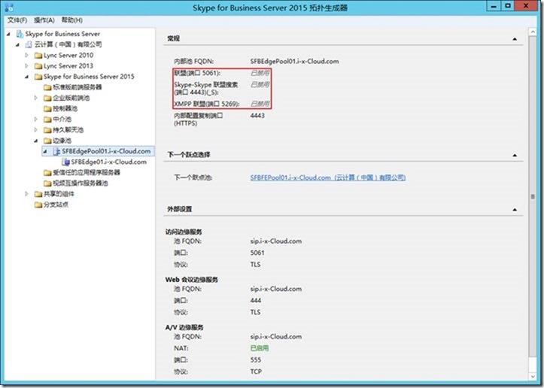Click the 控制器池 folder icon
Image resolution: width=544 pixels, height=388 pixels.
pos(47,108)
